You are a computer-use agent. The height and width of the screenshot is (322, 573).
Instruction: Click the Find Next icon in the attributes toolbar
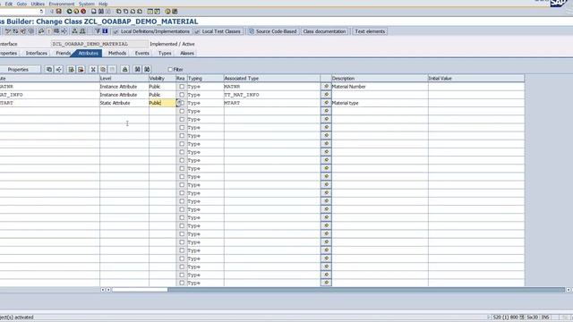[x=147, y=70]
